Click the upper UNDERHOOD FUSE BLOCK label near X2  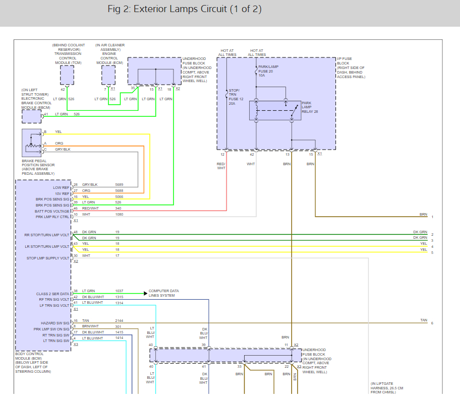[x=197, y=70]
